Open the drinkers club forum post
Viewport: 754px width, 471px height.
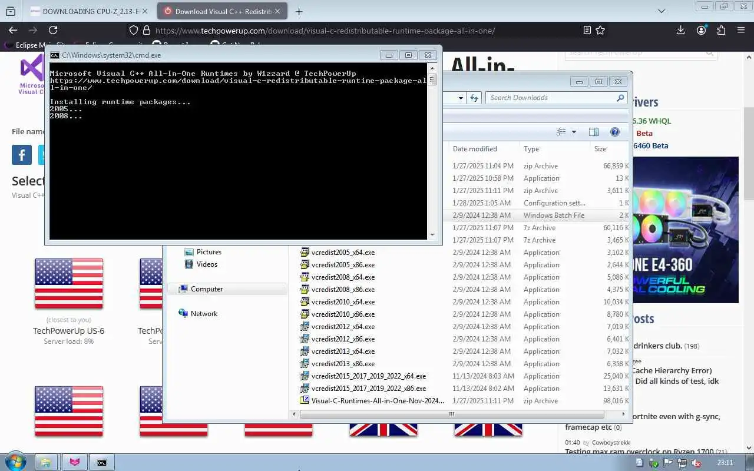pos(657,346)
